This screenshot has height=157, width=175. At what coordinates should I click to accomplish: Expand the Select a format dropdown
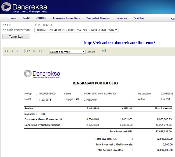(67, 52)
